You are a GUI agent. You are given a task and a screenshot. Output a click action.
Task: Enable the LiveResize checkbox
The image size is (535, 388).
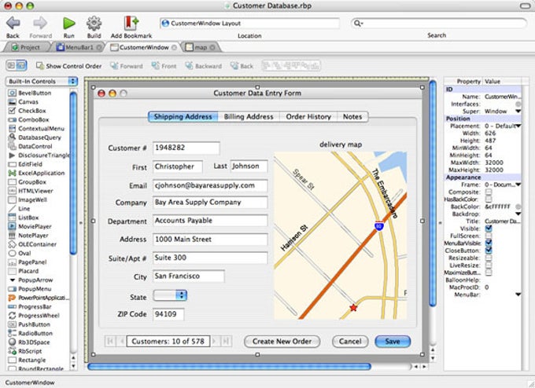click(x=489, y=265)
